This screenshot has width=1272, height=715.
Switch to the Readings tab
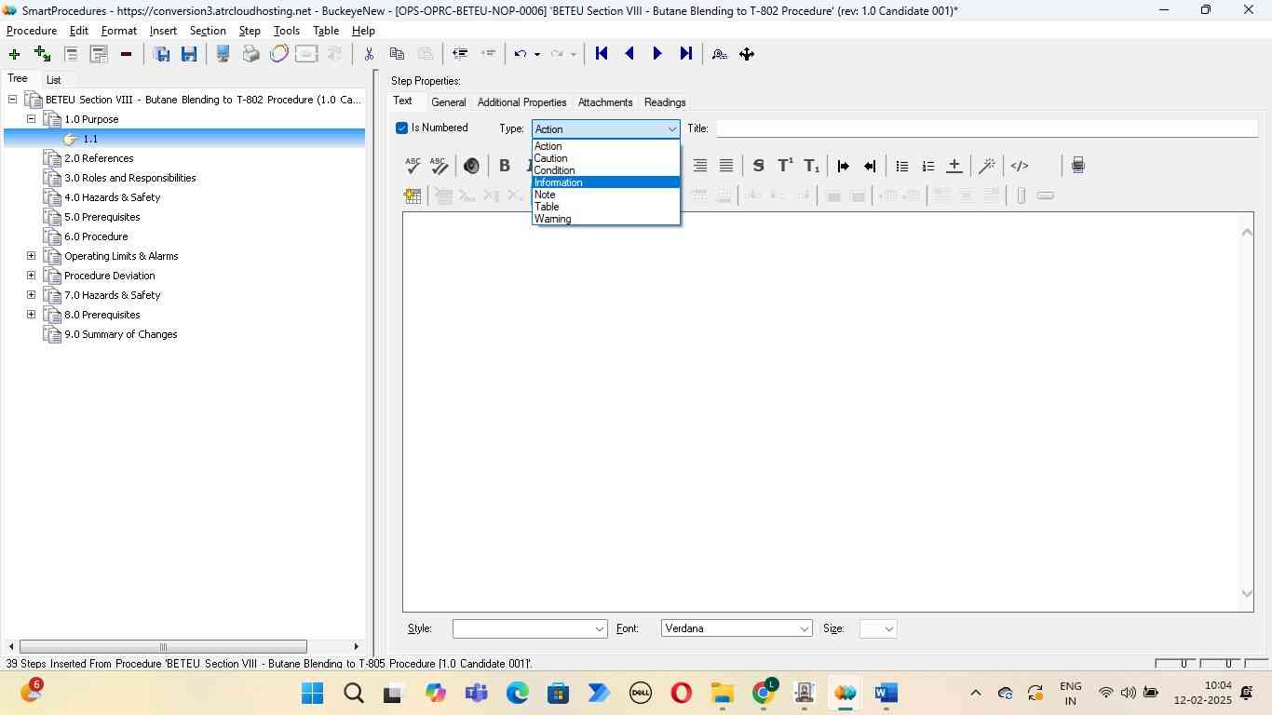665,102
